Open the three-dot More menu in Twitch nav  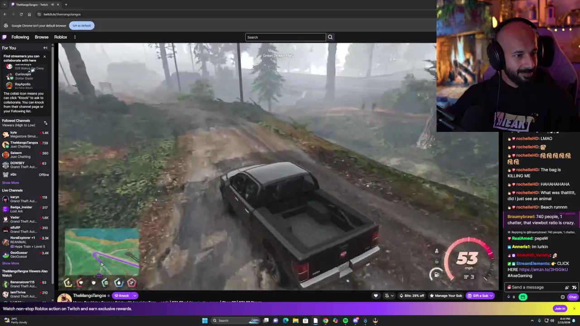tap(75, 37)
